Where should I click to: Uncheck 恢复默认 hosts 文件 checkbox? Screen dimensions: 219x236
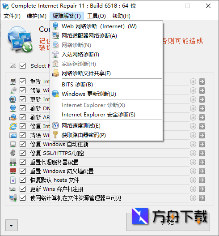pos(22,180)
